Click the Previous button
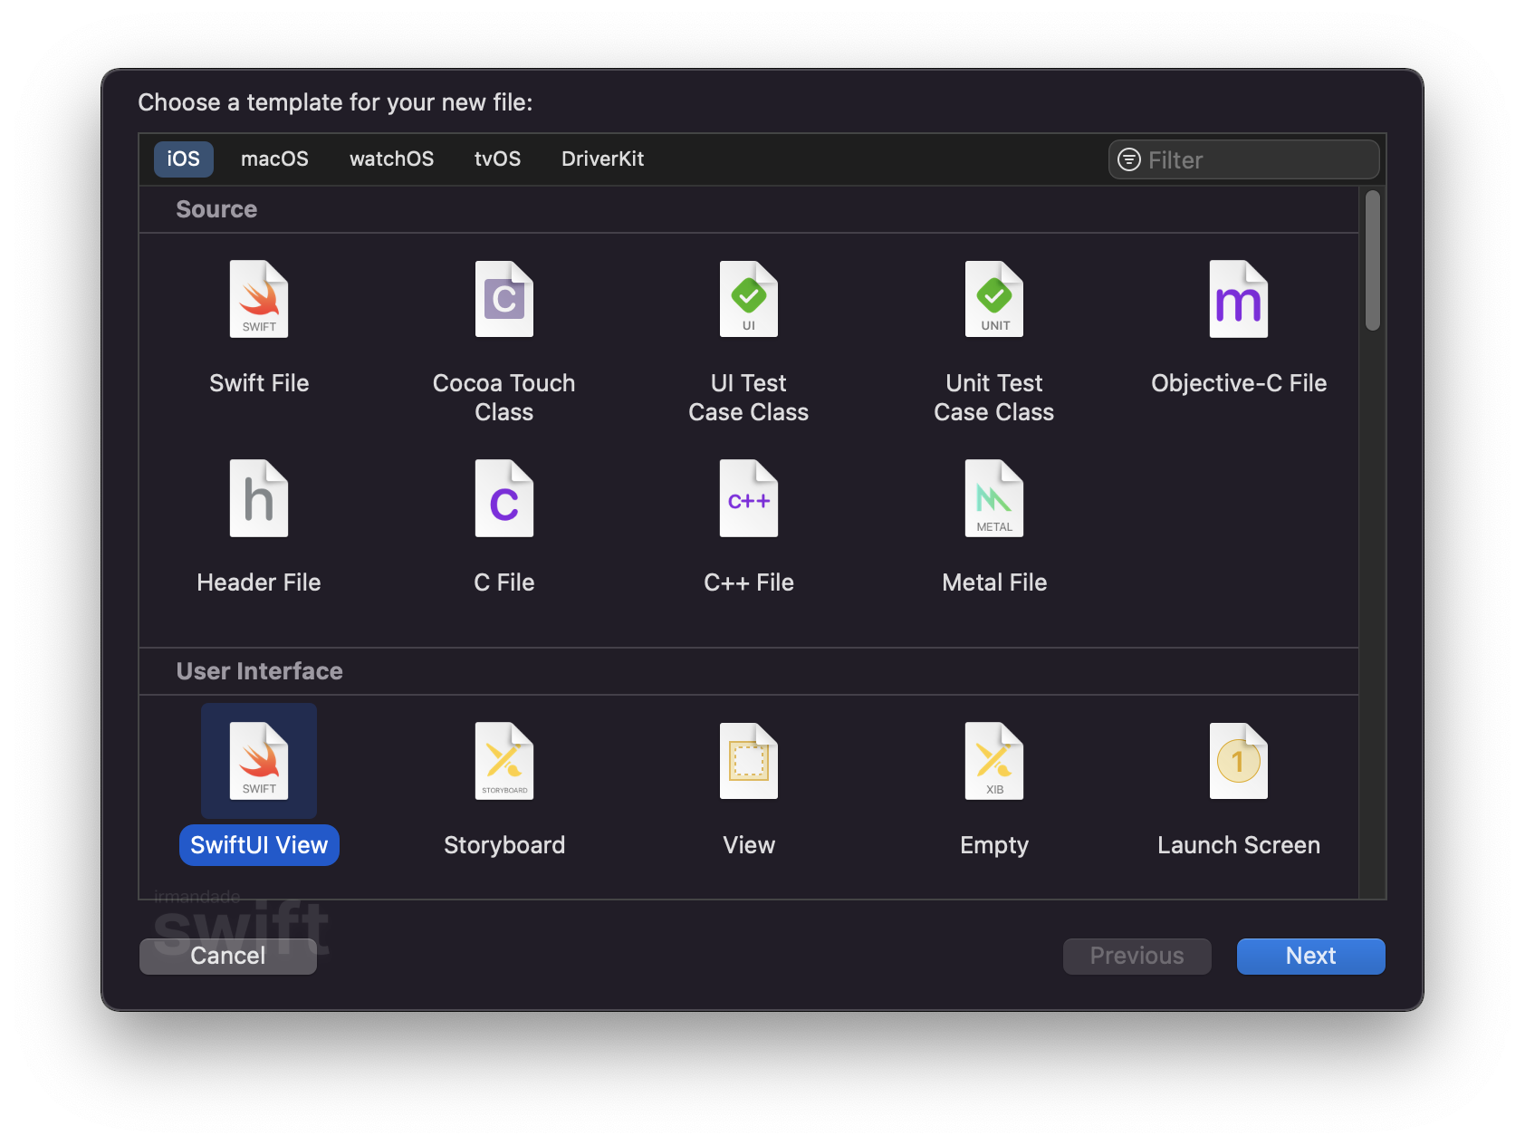 pos(1137,956)
